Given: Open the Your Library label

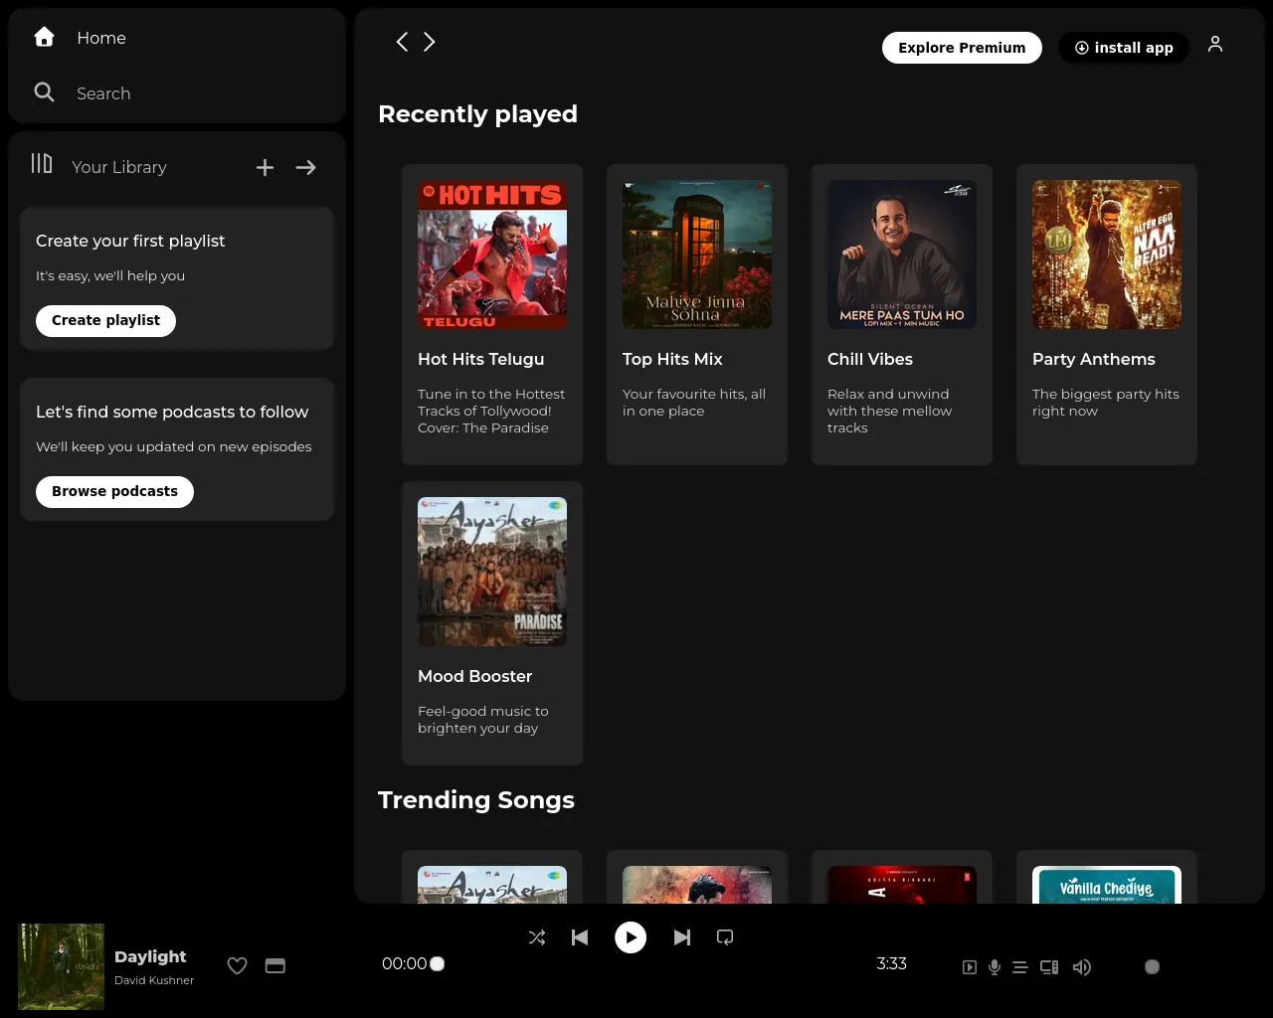Looking at the screenshot, I should pyautogui.click(x=119, y=167).
